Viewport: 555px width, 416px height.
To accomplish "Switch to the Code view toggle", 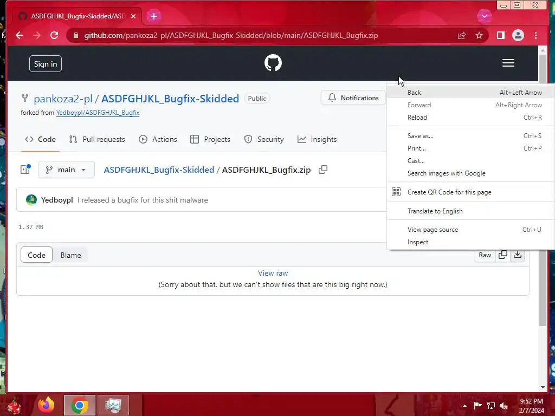I will pos(36,255).
